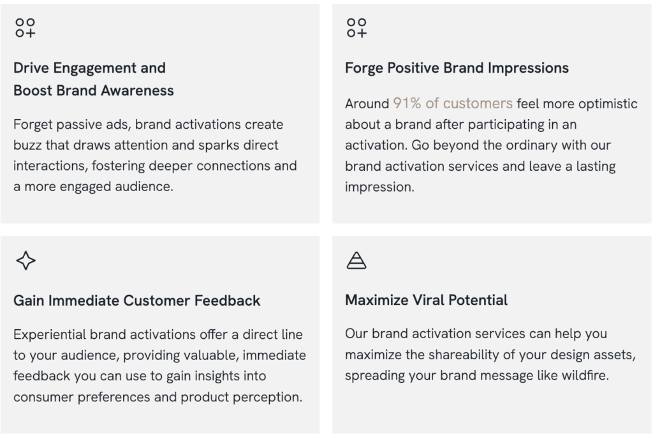
Task: Click the line 'maximize the shareability of your design assets'
Action: 490,355
